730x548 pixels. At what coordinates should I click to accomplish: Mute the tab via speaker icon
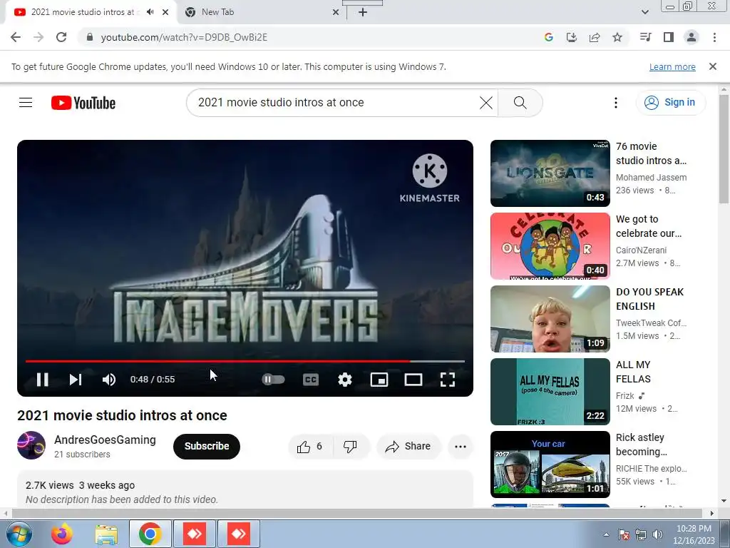pyautogui.click(x=150, y=12)
